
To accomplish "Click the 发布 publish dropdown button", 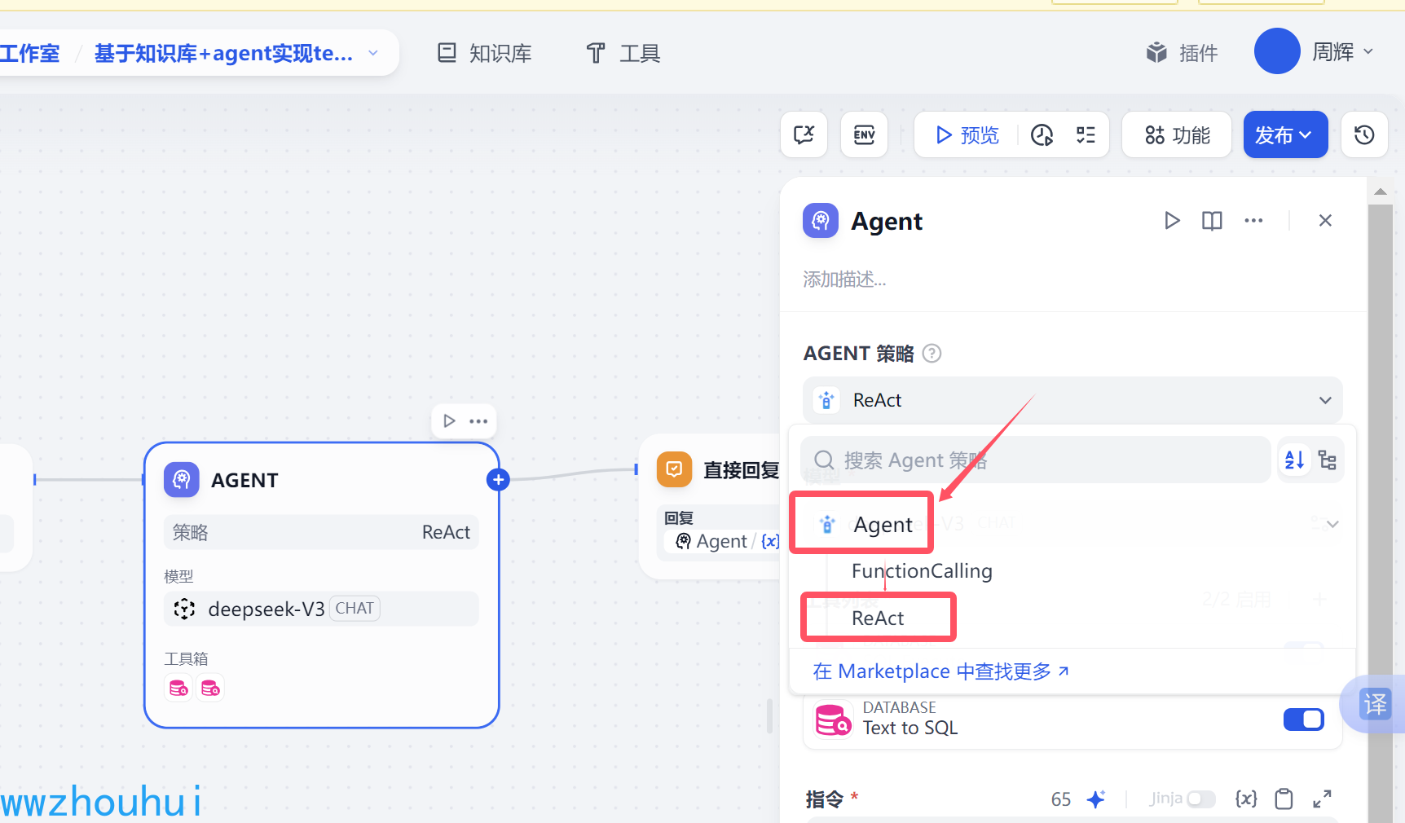I will pyautogui.click(x=1285, y=134).
